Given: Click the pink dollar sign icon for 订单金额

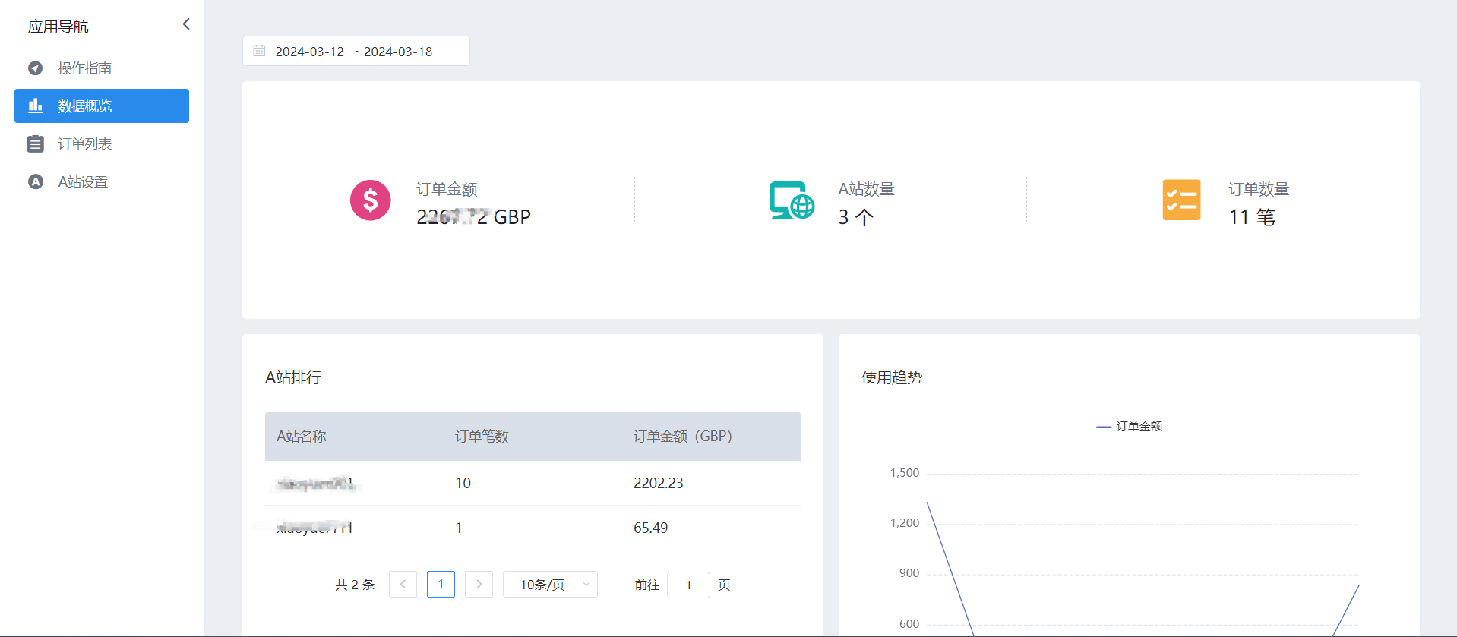Looking at the screenshot, I should coord(371,200).
